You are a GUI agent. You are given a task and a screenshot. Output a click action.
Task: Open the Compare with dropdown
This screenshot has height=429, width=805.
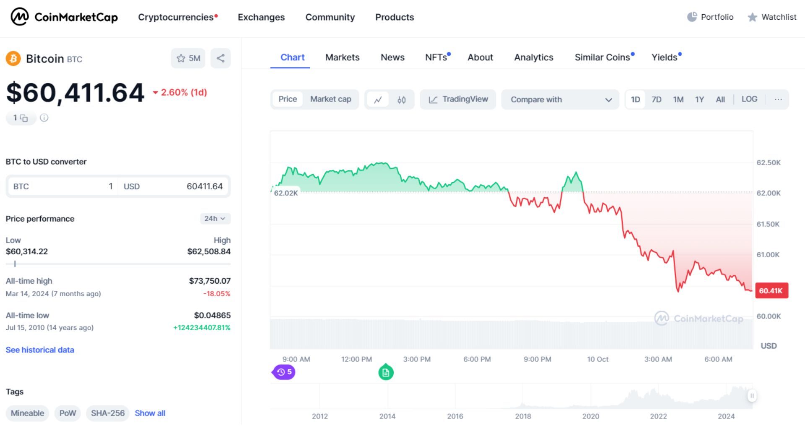tap(560, 100)
